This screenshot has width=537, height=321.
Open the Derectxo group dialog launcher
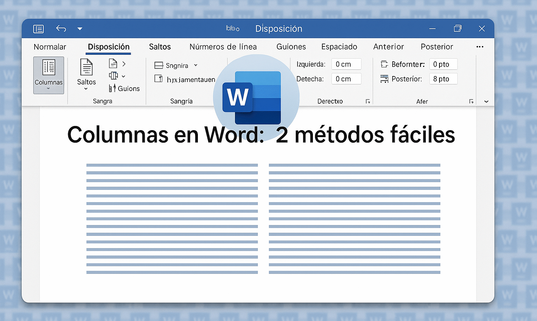368,101
